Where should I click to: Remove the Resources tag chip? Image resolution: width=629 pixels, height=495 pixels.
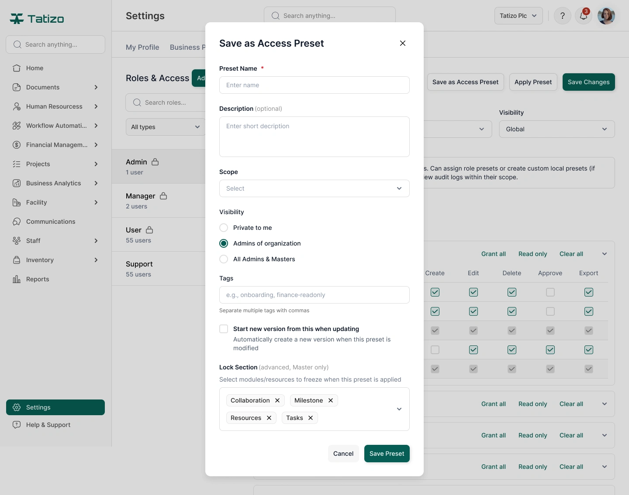269,418
